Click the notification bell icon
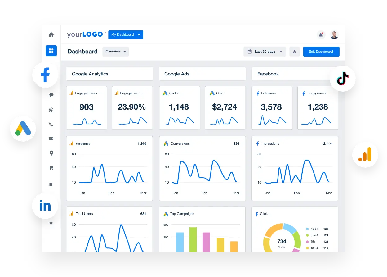 pyautogui.click(x=321, y=35)
